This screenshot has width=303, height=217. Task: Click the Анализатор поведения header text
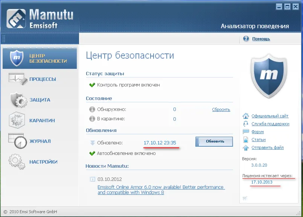[255, 26]
